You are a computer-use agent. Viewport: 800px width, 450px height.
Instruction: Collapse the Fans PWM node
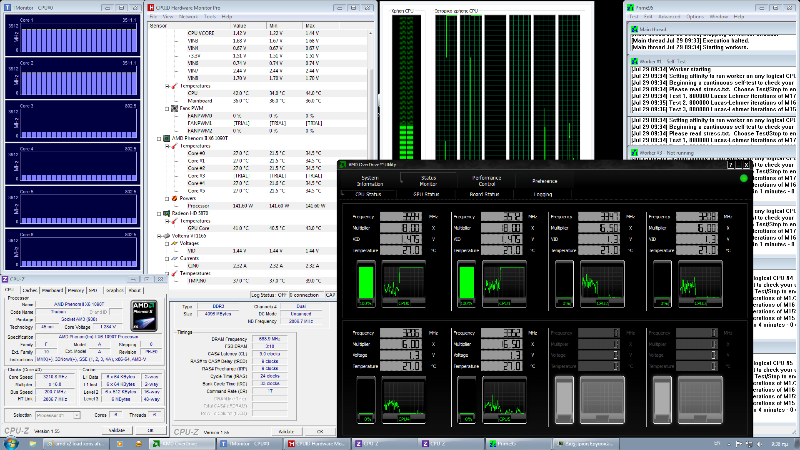pos(167,109)
